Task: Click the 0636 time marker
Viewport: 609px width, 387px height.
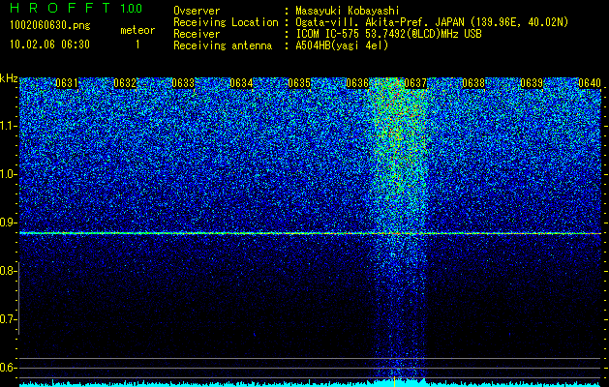Action: pos(357,83)
